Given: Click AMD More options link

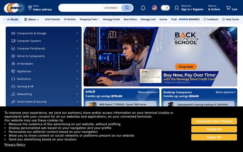Looking at the screenshot, I should pyautogui.click(x=148, y=92).
